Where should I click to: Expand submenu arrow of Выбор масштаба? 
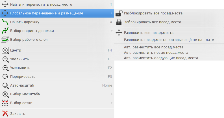pos(112,94)
